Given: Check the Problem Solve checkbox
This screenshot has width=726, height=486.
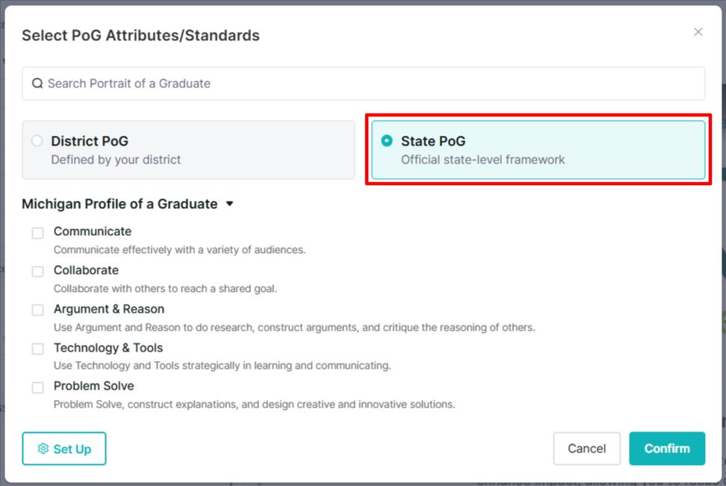Looking at the screenshot, I should pyautogui.click(x=37, y=387).
